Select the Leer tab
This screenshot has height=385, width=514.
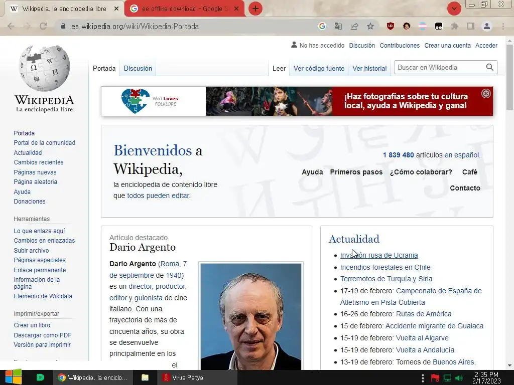(x=279, y=68)
